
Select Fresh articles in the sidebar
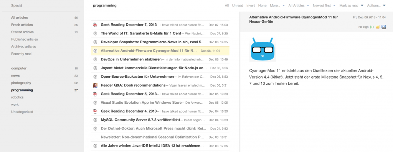click(x=22, y=25)
